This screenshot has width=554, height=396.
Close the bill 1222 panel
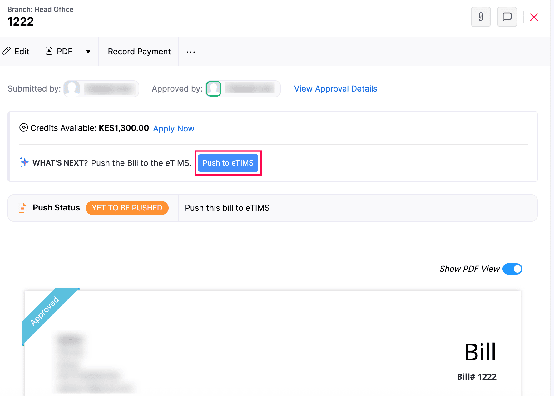[534, 17]
